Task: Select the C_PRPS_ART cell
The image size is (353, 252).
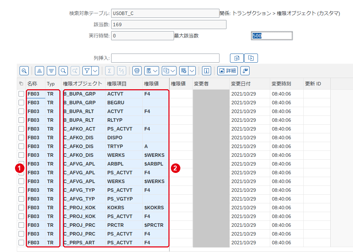Action: click(83, 243)
